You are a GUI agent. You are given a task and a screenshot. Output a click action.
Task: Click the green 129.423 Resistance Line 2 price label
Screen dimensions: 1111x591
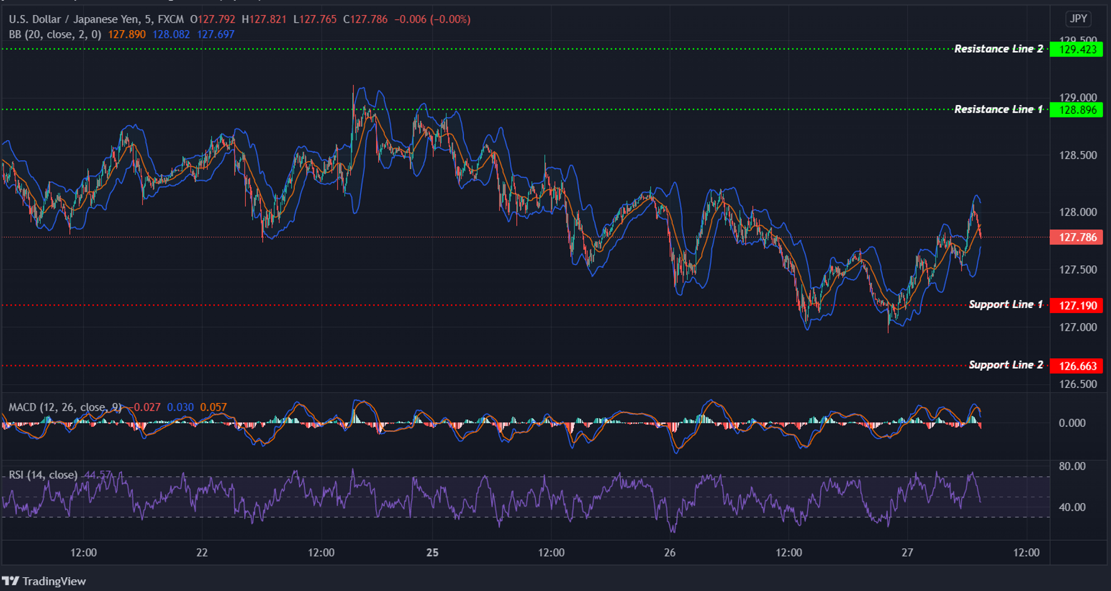(1076, 48)
